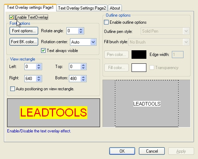The height and width of the screenshot is (159, 198).
Task: Check Auto positioning on view rectangle
Action: click(x=12, y=89)
